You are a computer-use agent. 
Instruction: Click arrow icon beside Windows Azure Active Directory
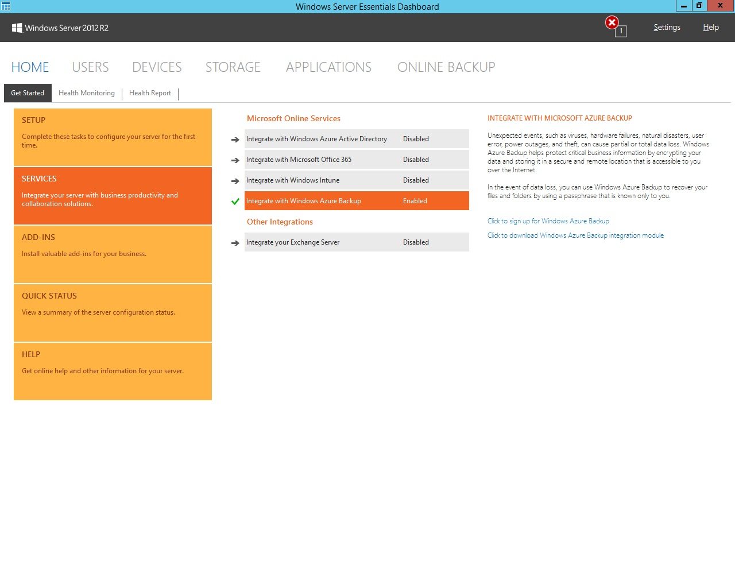pyautogui.click(x=235, y=140)
